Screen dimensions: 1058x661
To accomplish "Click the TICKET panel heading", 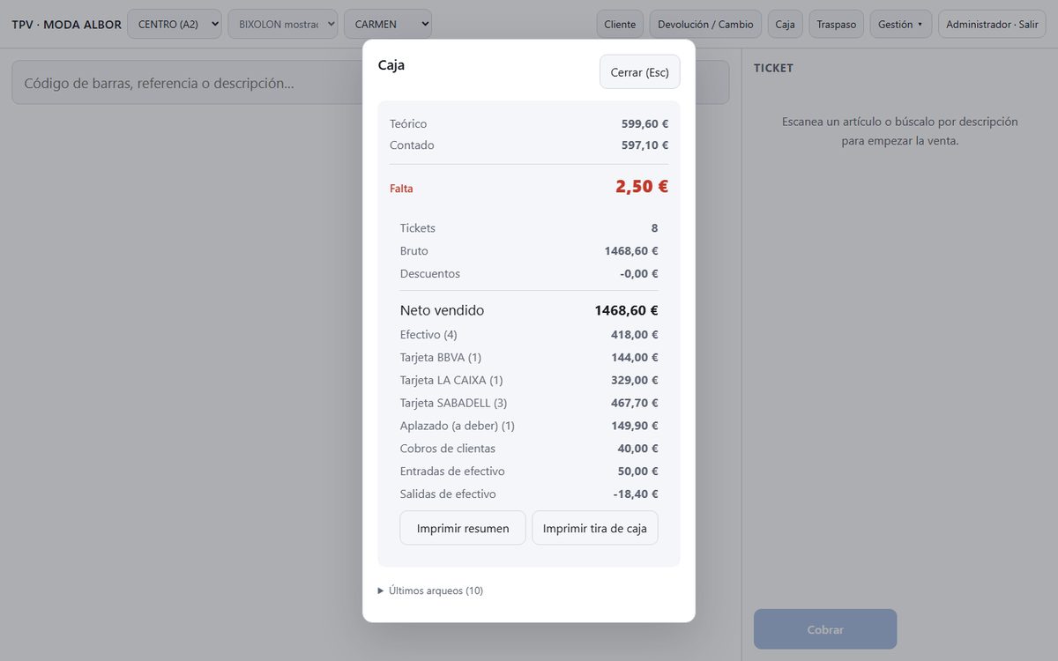I will (774, 68).
